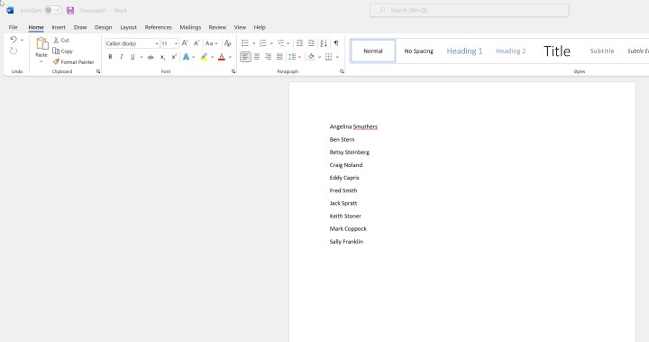Image resolution: width=649 pixels, height=342 pixels.
Task: Apply the Subtitle style
Action: pos(602,51)
